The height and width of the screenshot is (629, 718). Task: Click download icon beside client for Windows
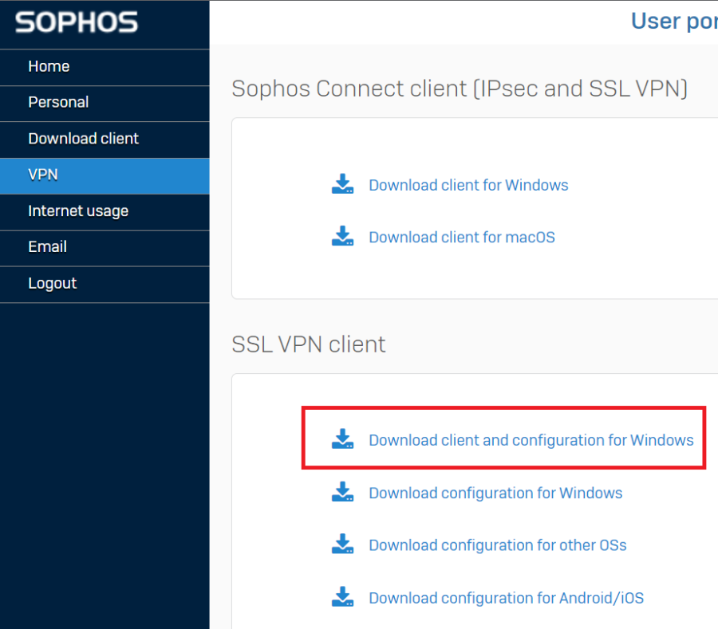342,184
